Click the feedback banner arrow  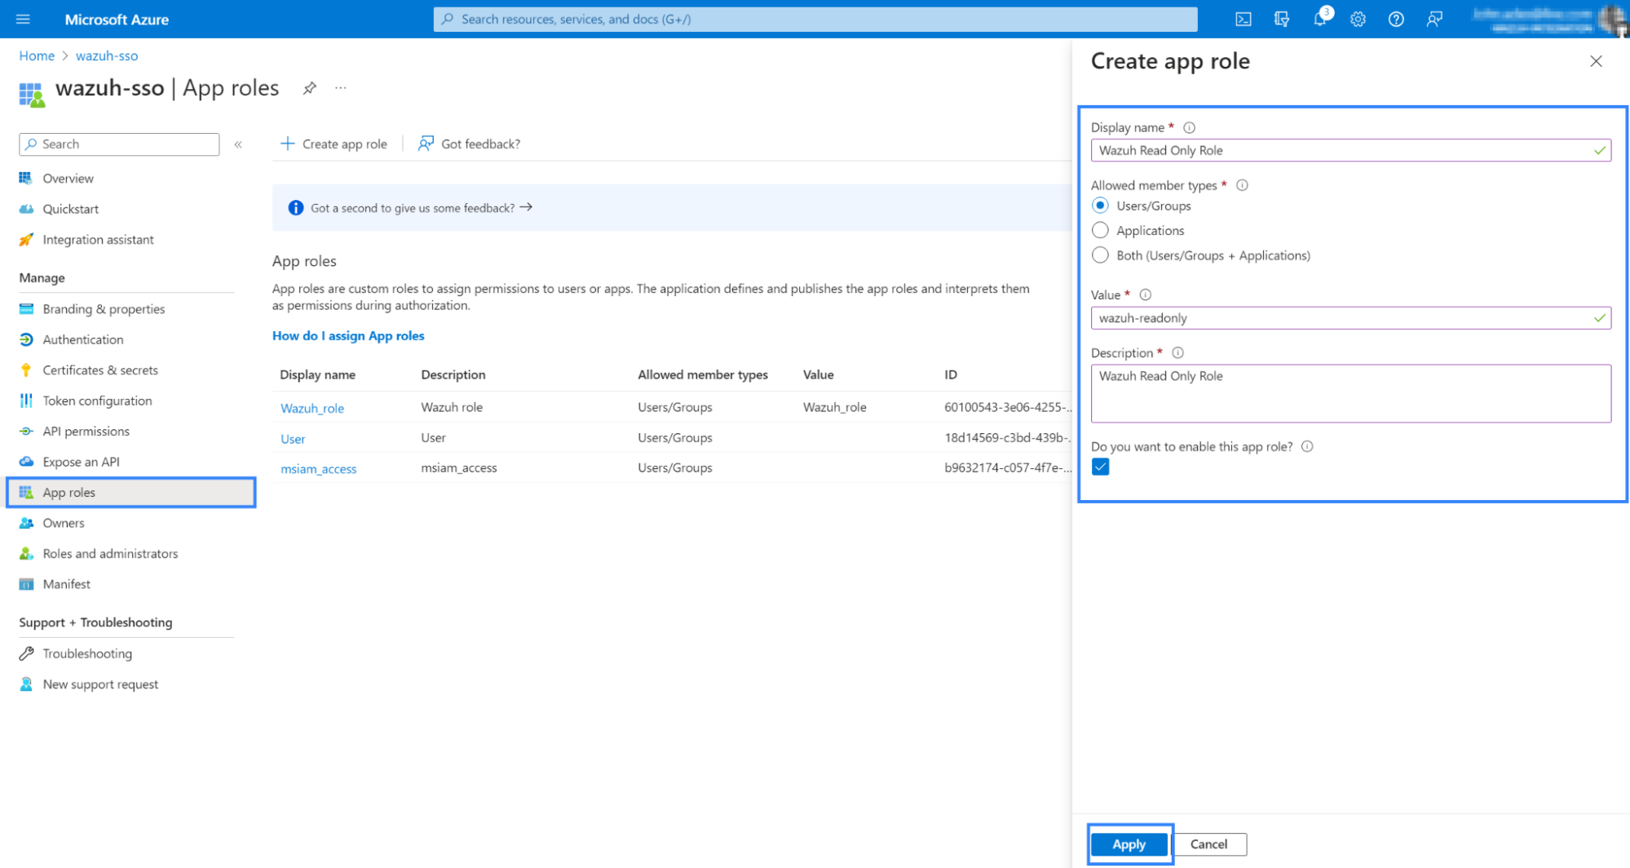(x=526, y=207)
